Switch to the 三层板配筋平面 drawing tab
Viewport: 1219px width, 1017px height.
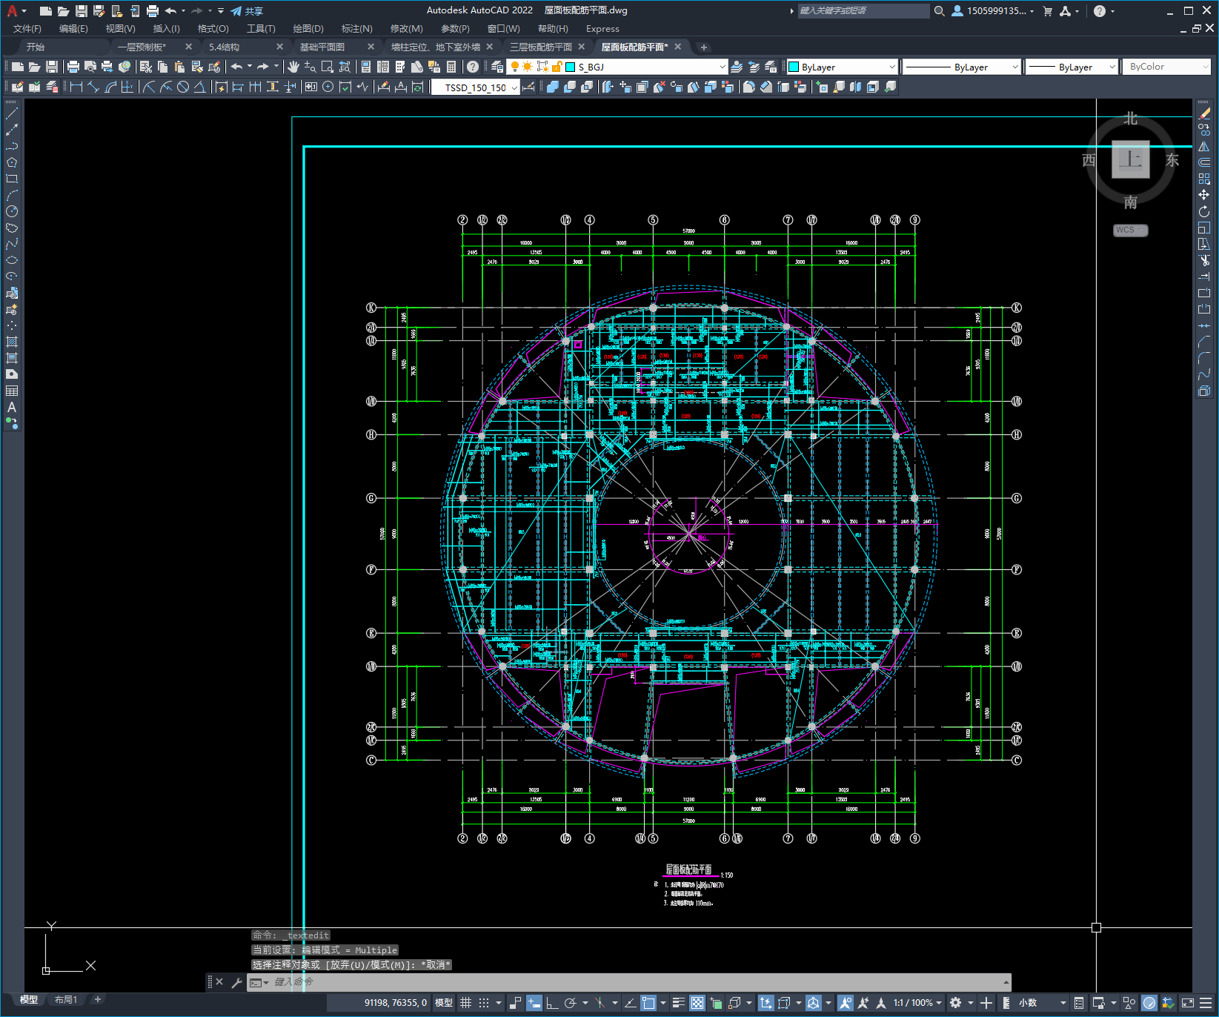pyautogui.click(x=541, y=47)
